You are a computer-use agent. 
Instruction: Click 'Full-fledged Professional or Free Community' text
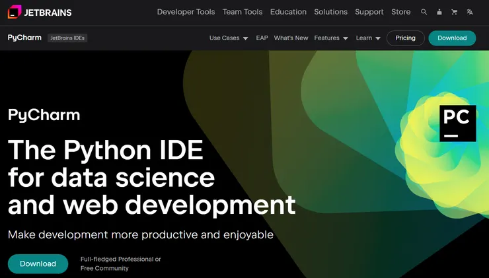click(121, 263)
